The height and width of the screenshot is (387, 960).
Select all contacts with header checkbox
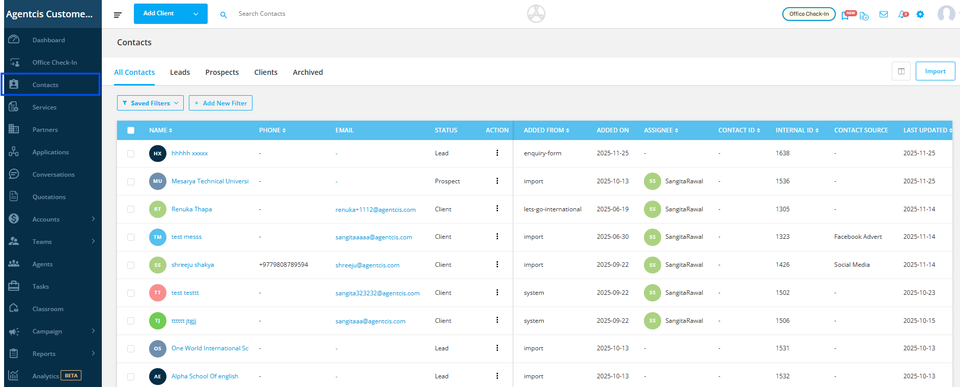pyautogui.click(x=131, y=130)
